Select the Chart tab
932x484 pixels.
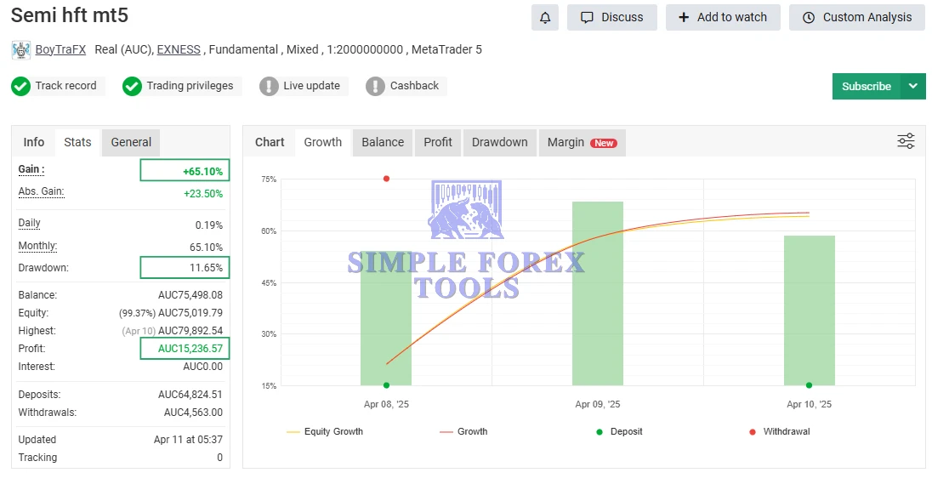[270, 142]
